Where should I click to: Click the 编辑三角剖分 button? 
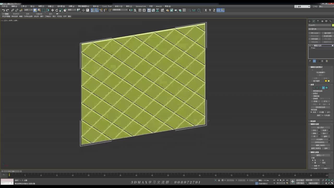click(320, 145)
